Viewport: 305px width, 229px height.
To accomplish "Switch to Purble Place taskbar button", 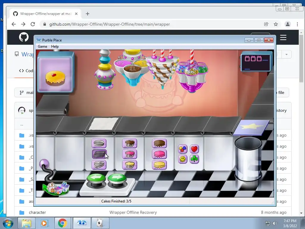I will 82,223.
